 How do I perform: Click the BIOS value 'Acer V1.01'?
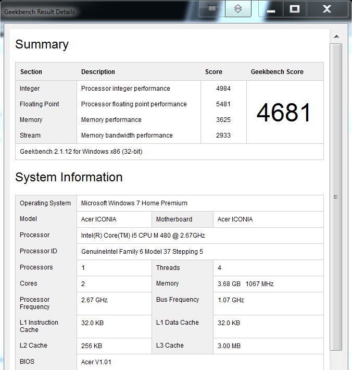tap(96, 362)
